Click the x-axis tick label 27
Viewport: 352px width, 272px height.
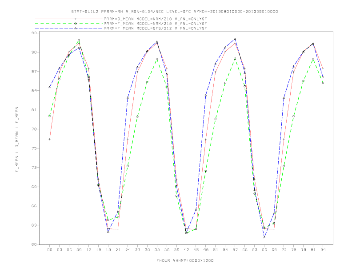(x=137, y=250)
